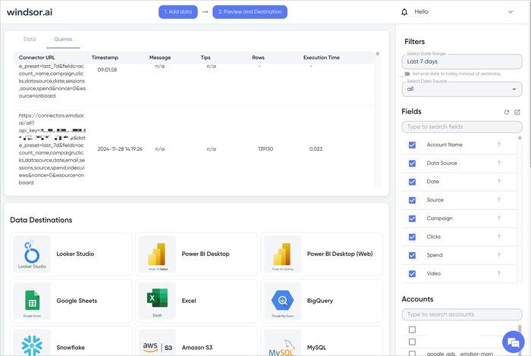Select the 139130 rows value

click(x=265, y=149)
